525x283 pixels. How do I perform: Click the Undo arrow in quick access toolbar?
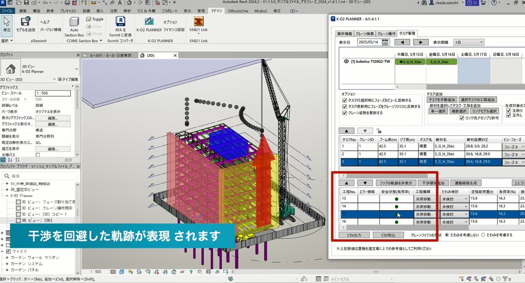pyautogui.click(x=45, y=3)
